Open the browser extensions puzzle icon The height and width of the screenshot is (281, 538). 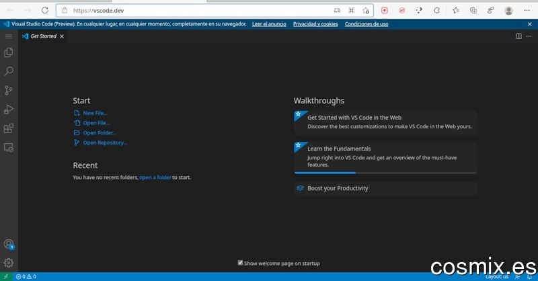436,11
